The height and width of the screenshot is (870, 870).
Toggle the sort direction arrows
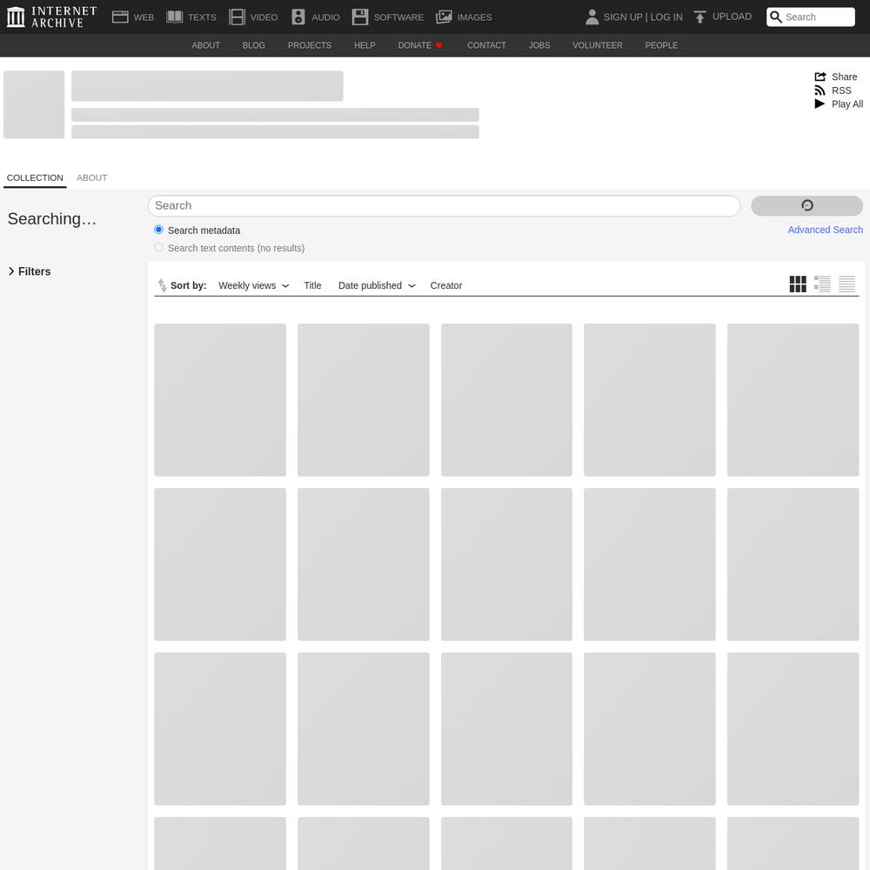tap(162, 285)
